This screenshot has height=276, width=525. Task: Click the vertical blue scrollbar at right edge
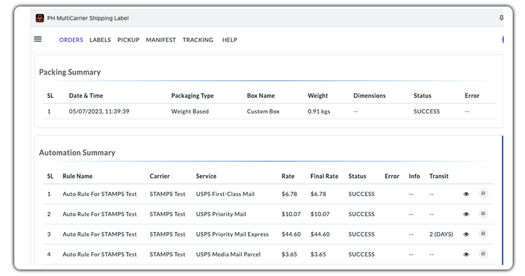(502, 200)
